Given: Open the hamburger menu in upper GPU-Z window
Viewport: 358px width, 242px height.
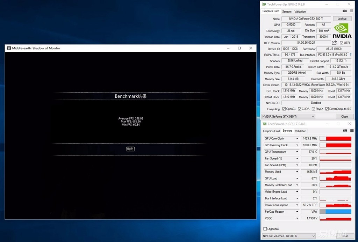Looking at the screenshot, I should pos(351,11).
